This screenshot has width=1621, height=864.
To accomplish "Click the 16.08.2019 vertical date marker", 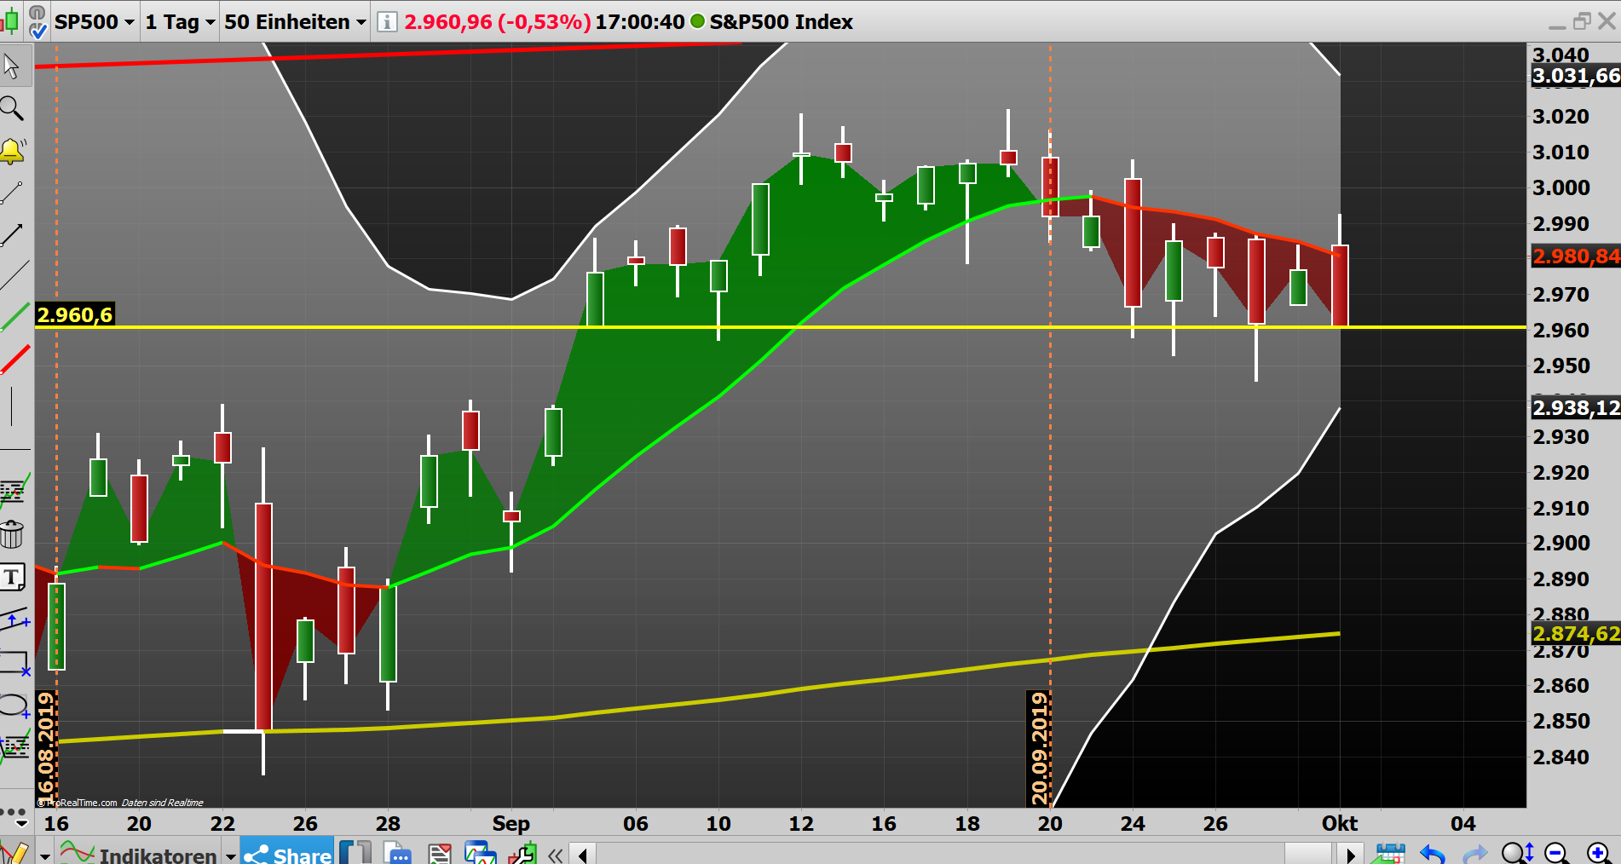I will [46, 748].
